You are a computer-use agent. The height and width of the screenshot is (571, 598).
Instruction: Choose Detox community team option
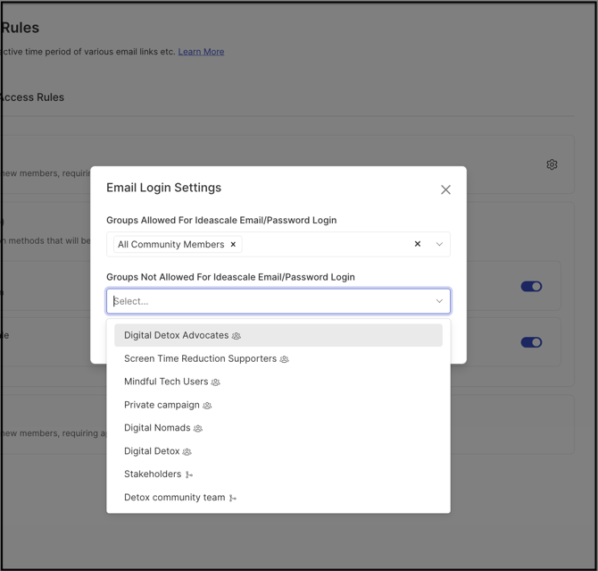pos(174,498)
